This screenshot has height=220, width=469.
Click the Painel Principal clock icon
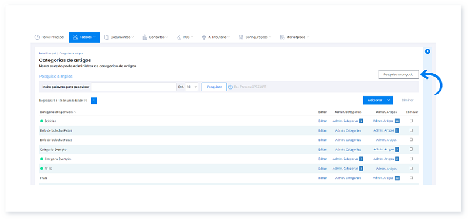[37, 37]
